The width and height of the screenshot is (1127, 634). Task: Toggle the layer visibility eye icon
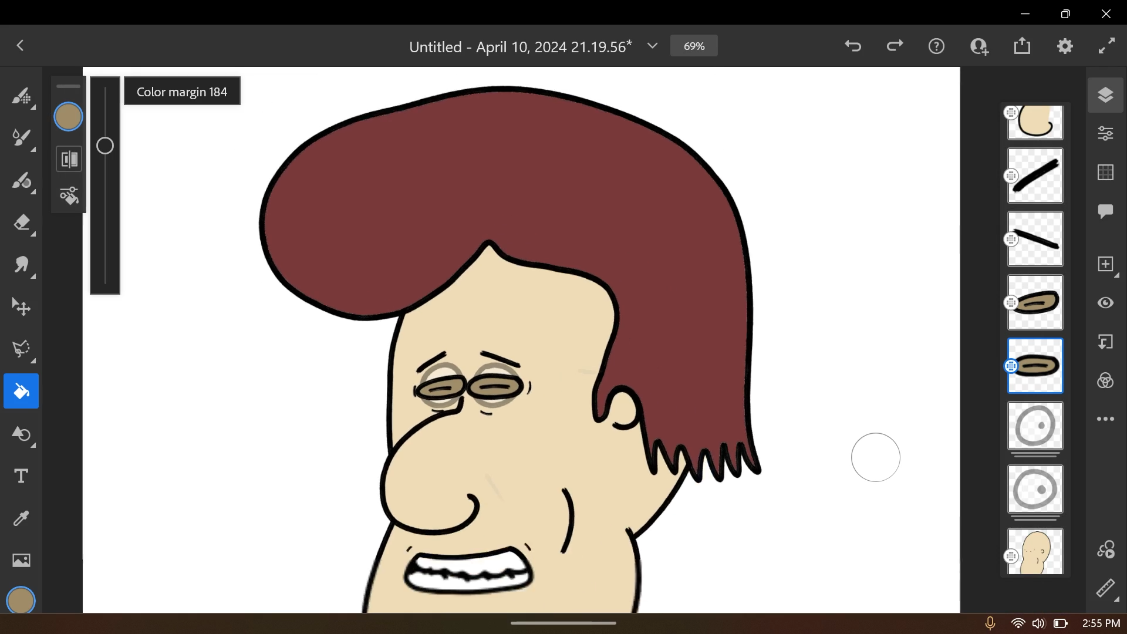[1106, 303]
